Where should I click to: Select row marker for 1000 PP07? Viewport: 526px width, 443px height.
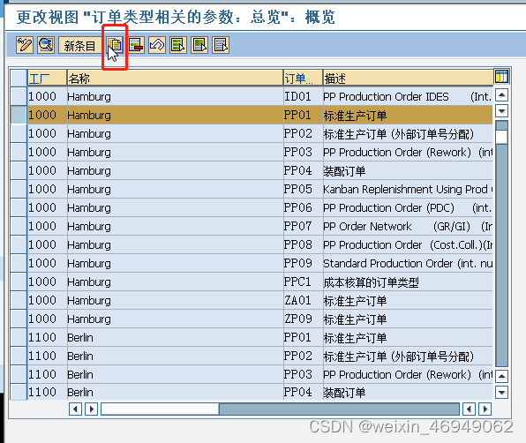tap(19, 226)
